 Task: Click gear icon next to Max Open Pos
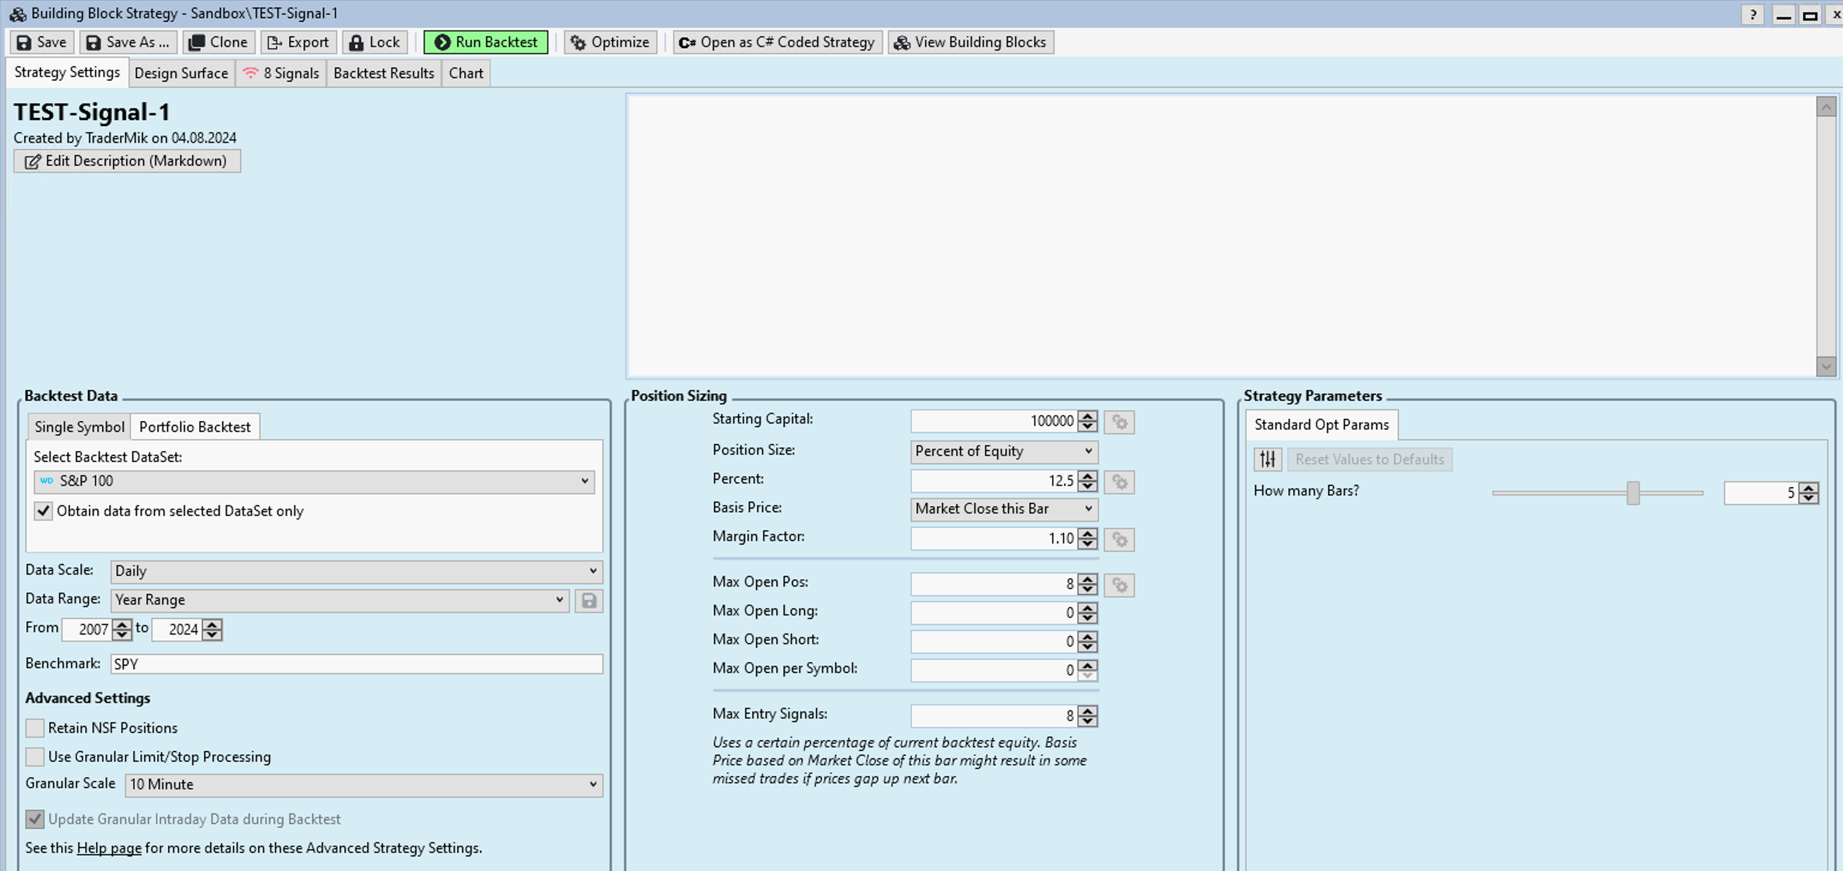point(1119,585)
